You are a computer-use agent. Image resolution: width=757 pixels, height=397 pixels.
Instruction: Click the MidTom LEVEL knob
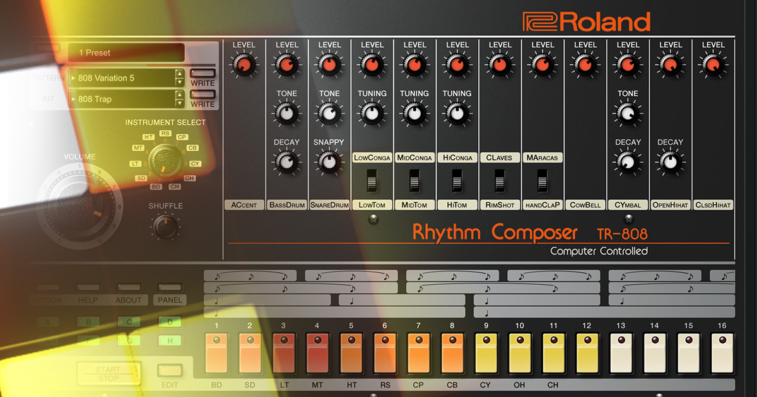coord(414,64)
